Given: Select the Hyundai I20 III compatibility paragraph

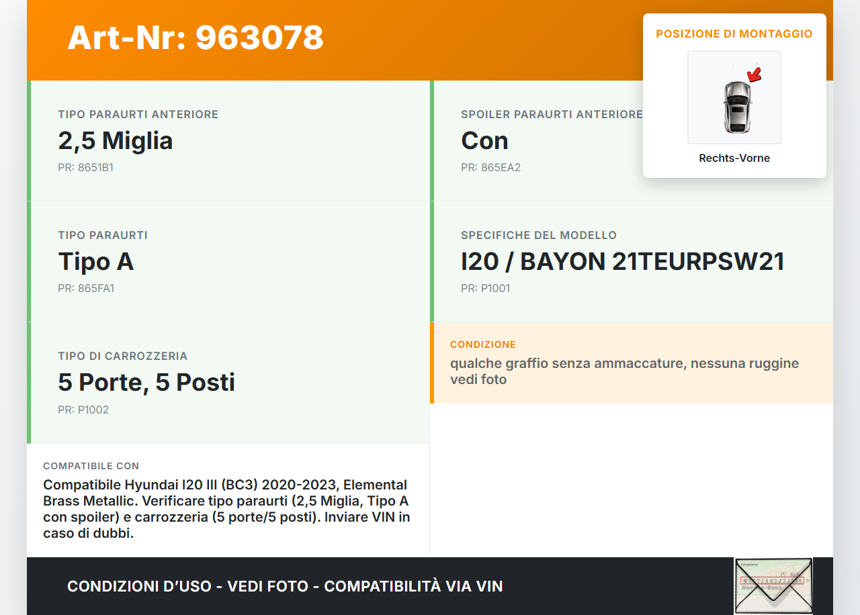Looking at the screenshot, I should (226, 510).
